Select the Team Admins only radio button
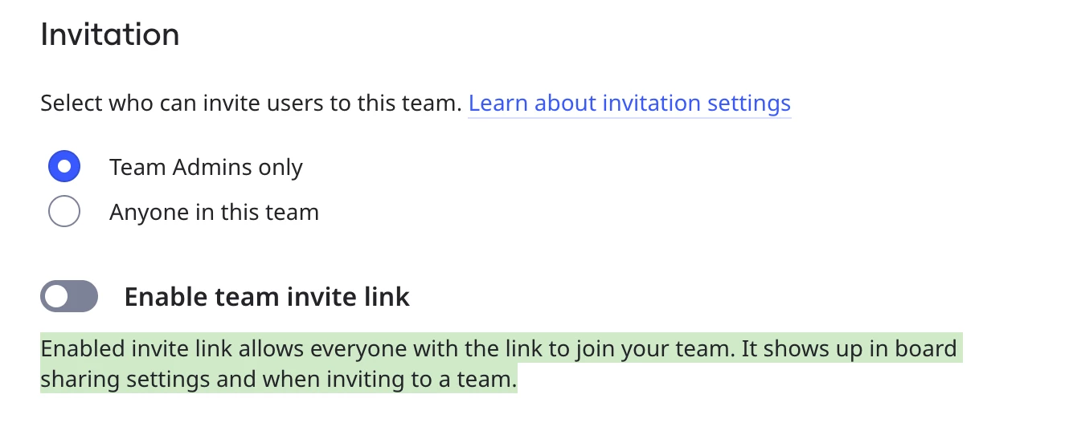1069x435 pixels. click(x=64, y=167)
